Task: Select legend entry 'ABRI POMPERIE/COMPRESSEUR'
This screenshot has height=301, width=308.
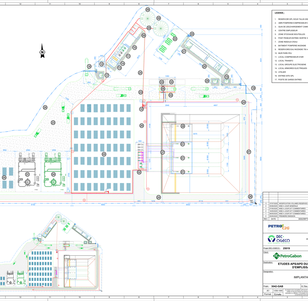Action: [292, 23]
